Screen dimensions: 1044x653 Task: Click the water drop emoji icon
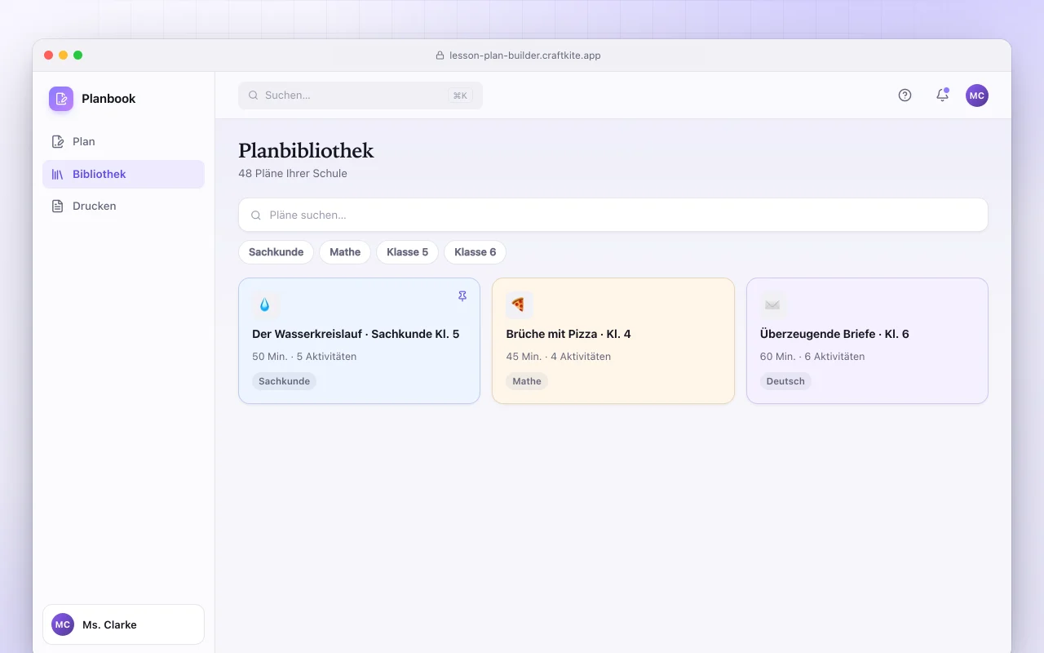[265, 304]
